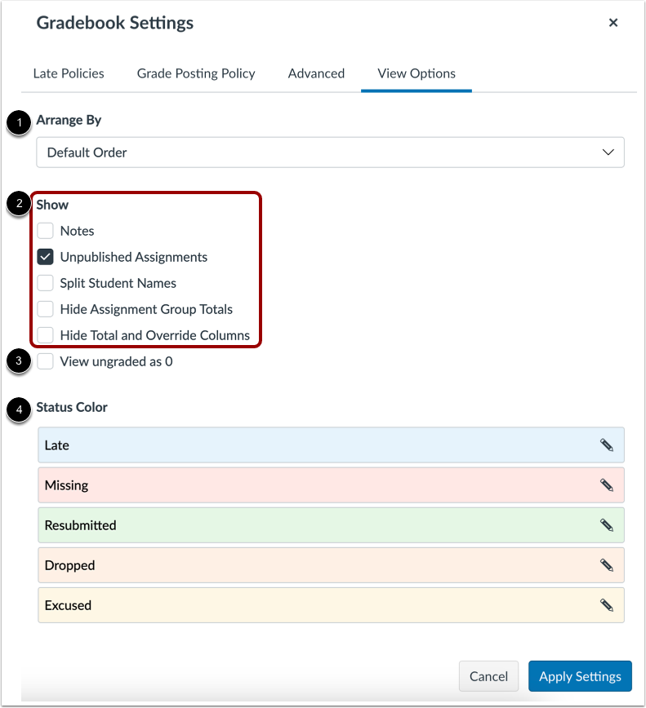Open the Default Order dropdown
The height and width of the screenshot is (708, 646).
coord(331,153)
